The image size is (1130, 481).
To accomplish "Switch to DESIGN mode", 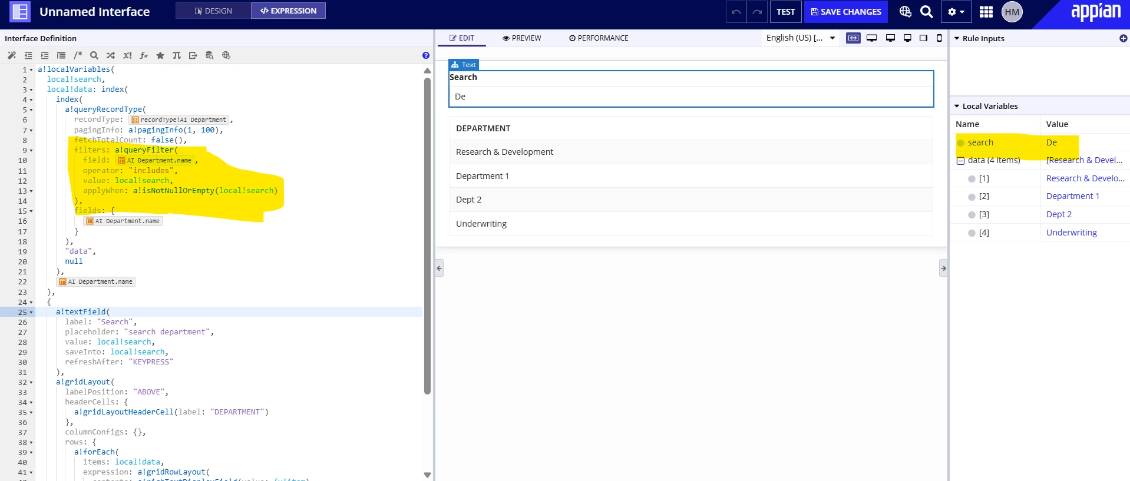I will 213,11.
